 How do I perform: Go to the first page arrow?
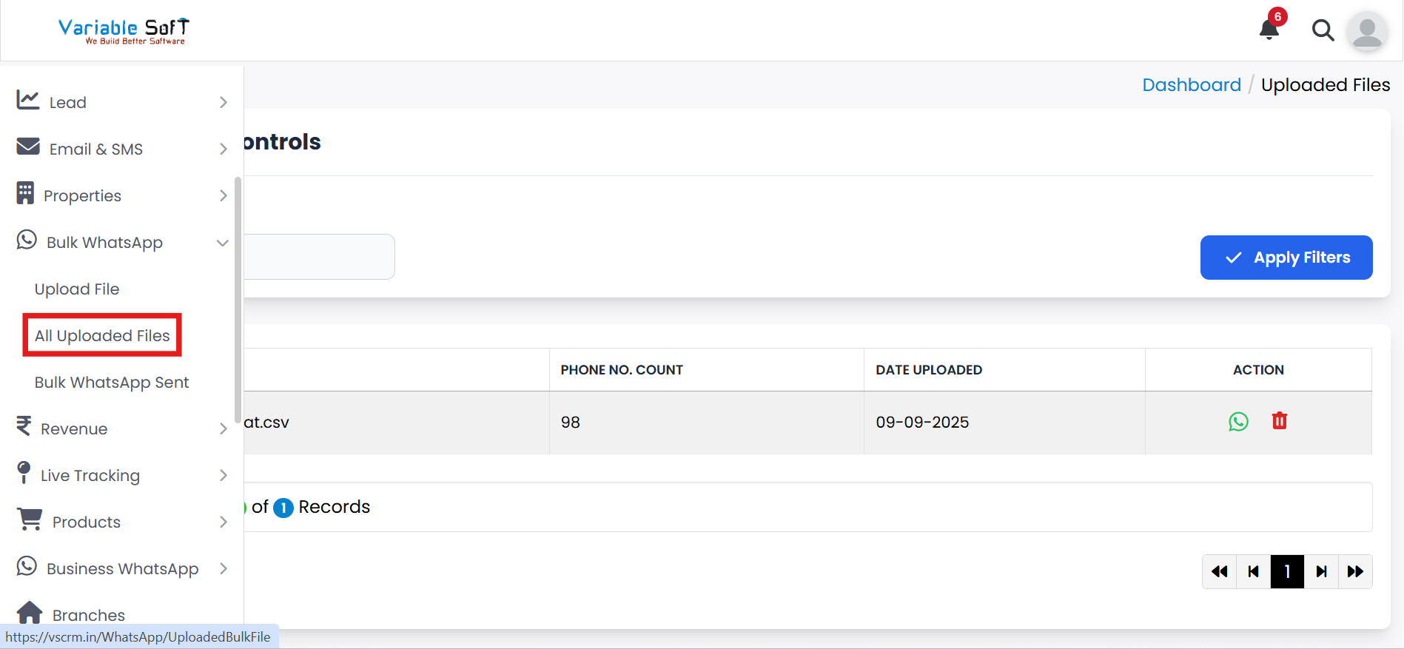pos(1219,571)
